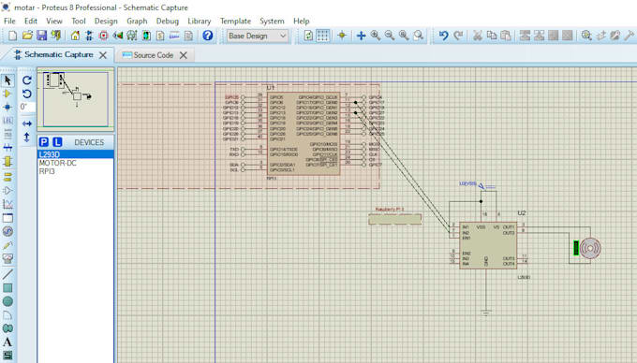
Task: Open the Help menu
Action: pyautogui.click(x=301, y=22)
